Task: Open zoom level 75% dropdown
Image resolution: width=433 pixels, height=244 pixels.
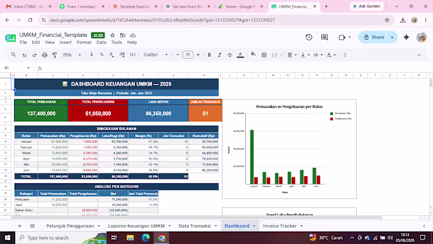Action: pos(71,55)
